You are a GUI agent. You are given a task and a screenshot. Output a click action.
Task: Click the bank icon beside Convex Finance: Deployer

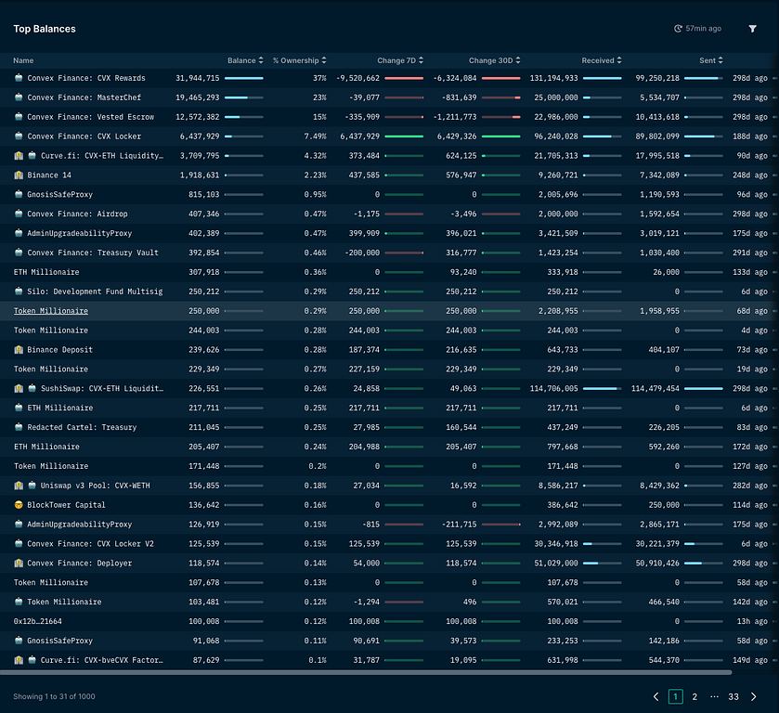click(x=19, y=564)
